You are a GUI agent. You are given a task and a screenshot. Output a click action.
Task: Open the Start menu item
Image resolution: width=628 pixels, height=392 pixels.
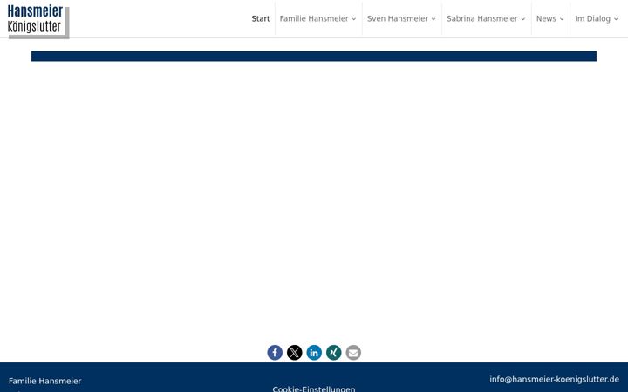[x=261, y=19]
